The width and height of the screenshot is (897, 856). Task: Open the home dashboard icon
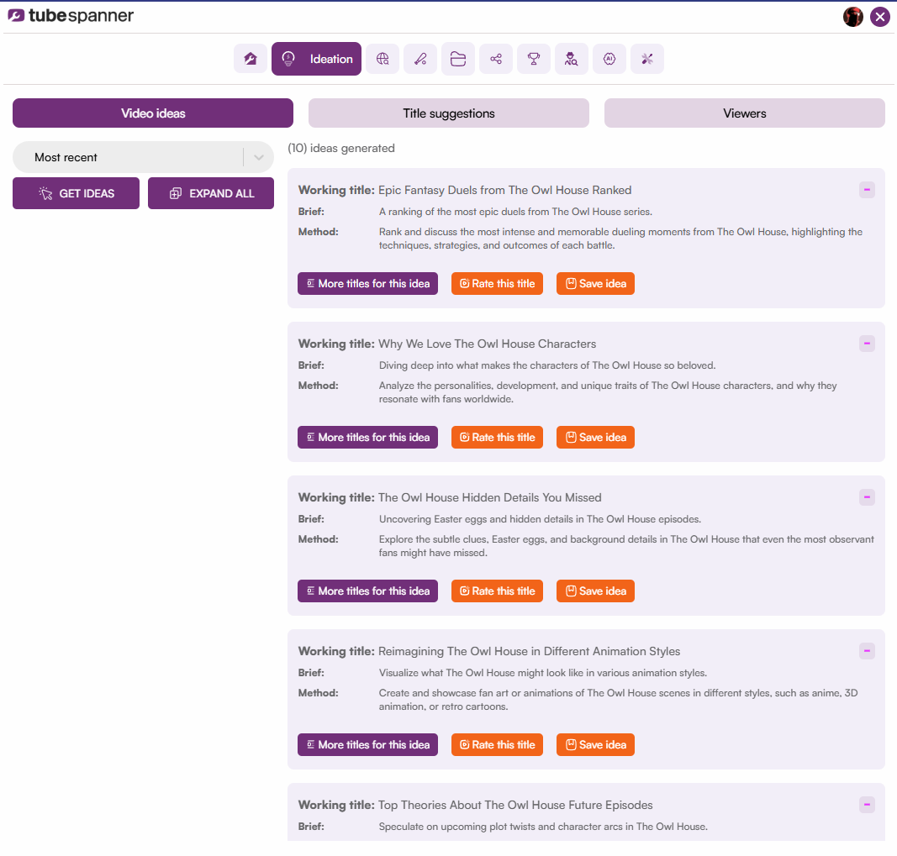click(250, 59)
